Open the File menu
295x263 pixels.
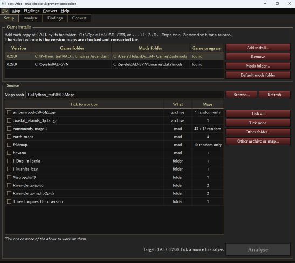click(x=5, y=11)
